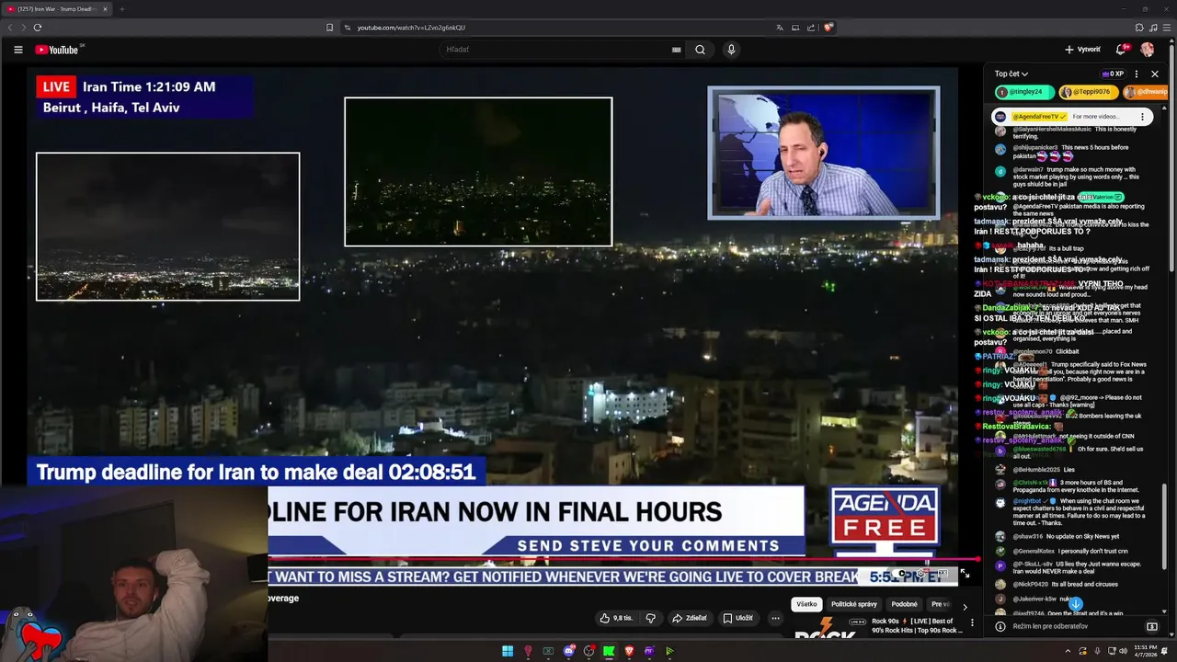Start voice search with the microphone icon

coord(731,50)
